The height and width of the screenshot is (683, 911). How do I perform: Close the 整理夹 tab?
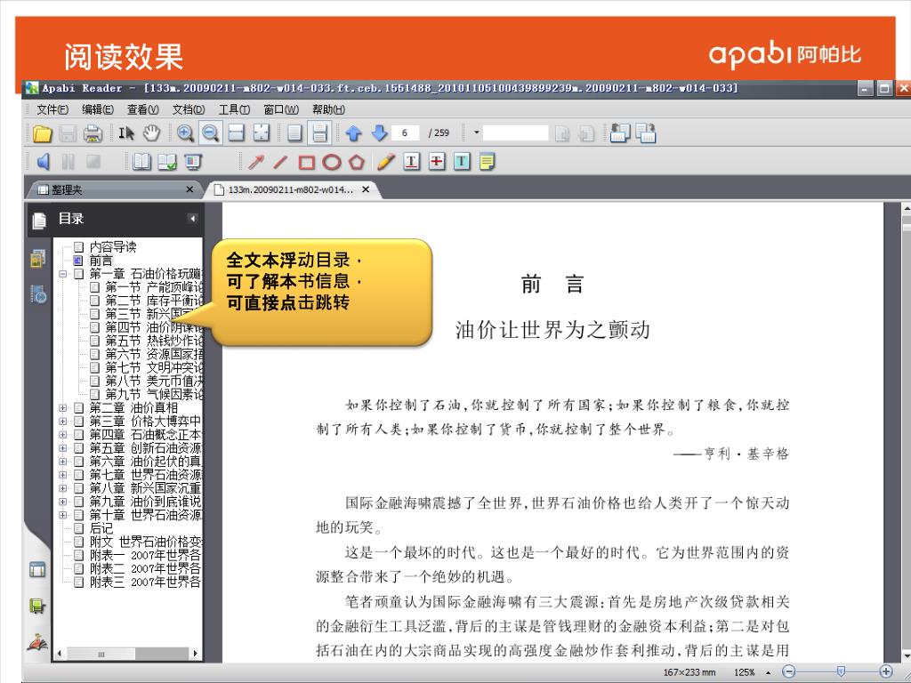coord(189,189)
